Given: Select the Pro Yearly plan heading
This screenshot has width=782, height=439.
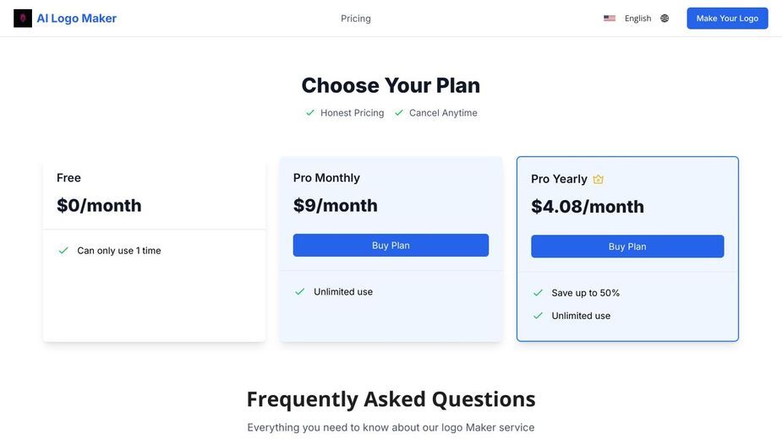Looking at the screenshot, I should [559, 179].
